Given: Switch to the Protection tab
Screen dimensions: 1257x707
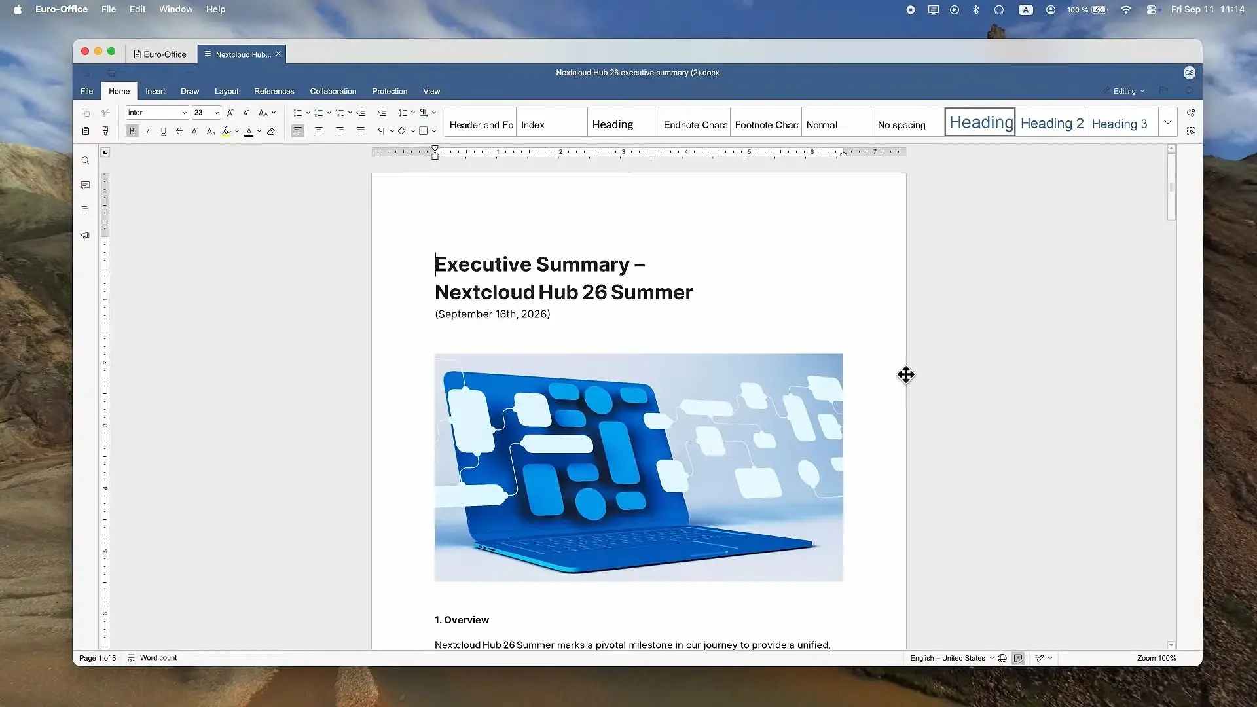Looking at the screenshot, I should tap(390, 91).
